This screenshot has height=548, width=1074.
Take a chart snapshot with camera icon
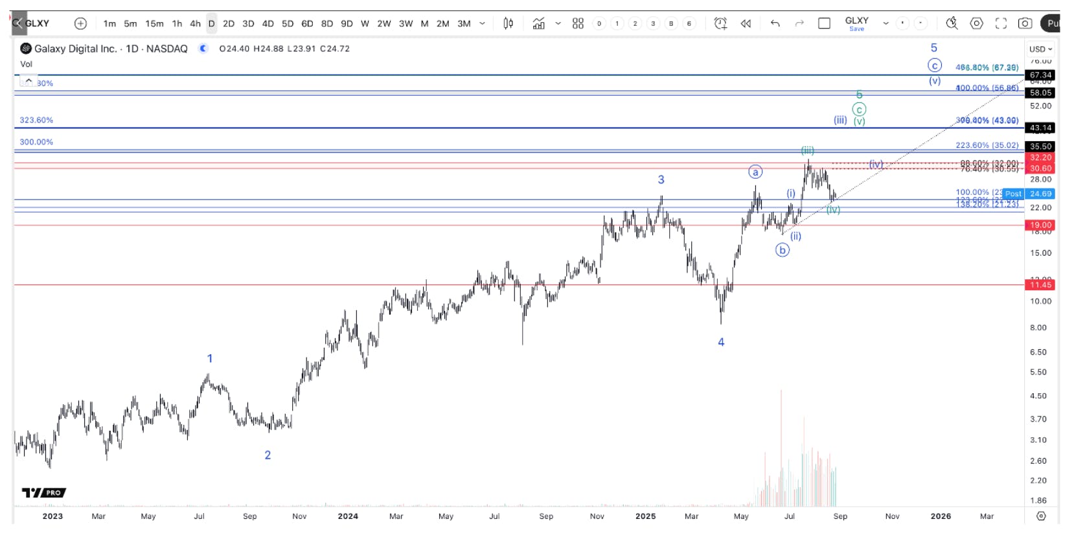click(1025, 23)
